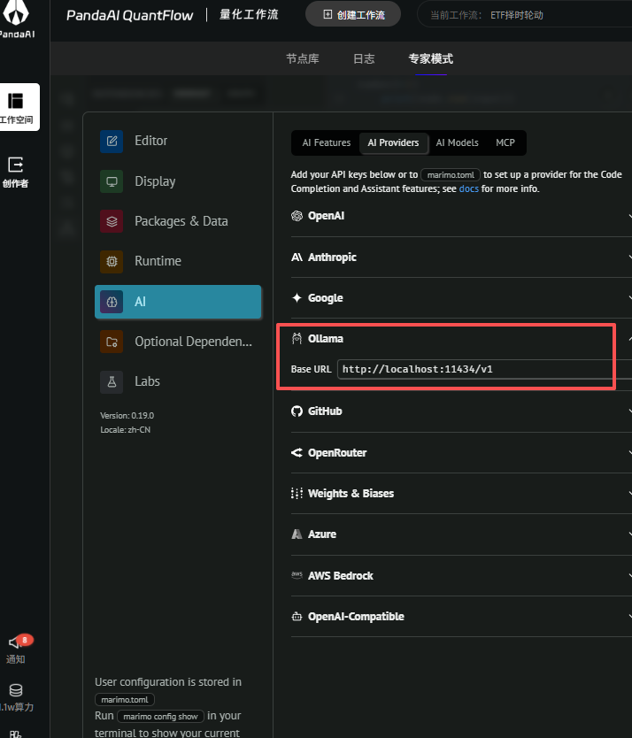This screenshot has width=632, height=738.
Task: Click the OpenRouter logo icon
Action: [297, 453]
